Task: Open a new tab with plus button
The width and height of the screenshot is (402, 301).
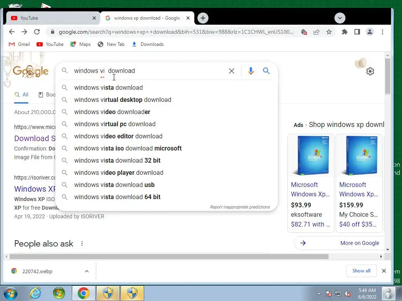Action: click(203, 18)
